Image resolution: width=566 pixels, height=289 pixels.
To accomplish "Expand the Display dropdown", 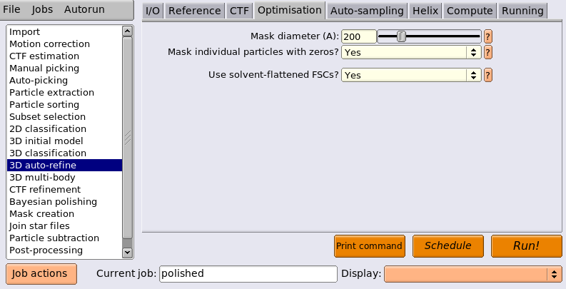I will point(473,274).
